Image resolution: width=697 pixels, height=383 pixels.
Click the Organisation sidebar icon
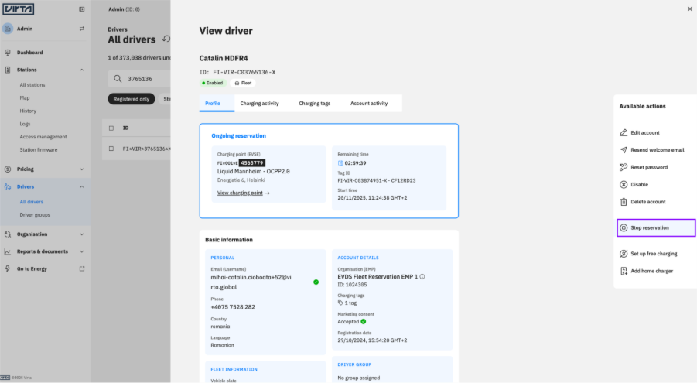8,234
